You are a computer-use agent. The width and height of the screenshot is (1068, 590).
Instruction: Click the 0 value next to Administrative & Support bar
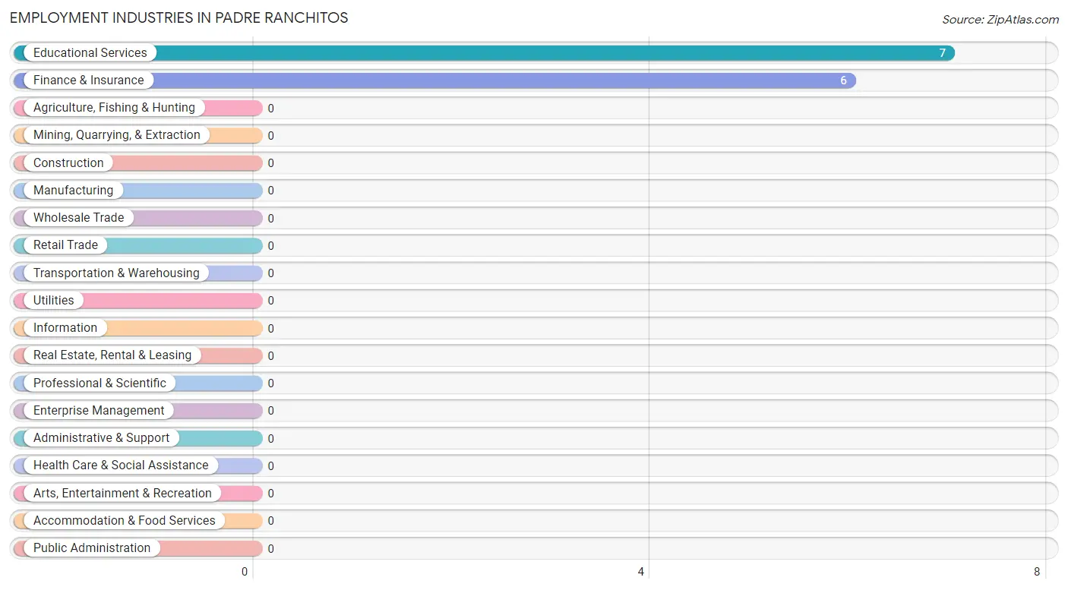click(x=270, y=438)
